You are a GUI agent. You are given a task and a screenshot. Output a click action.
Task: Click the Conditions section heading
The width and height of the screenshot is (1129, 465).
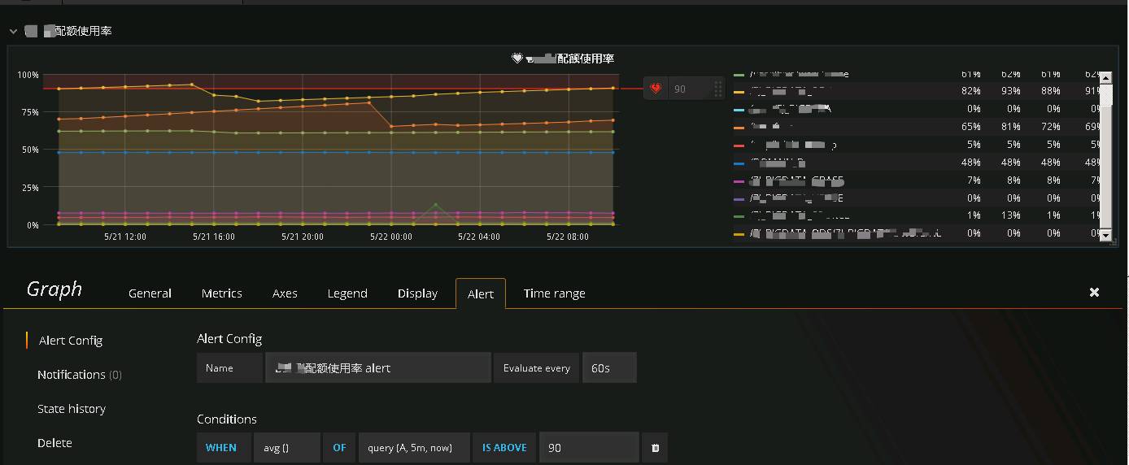pos(227,419)
